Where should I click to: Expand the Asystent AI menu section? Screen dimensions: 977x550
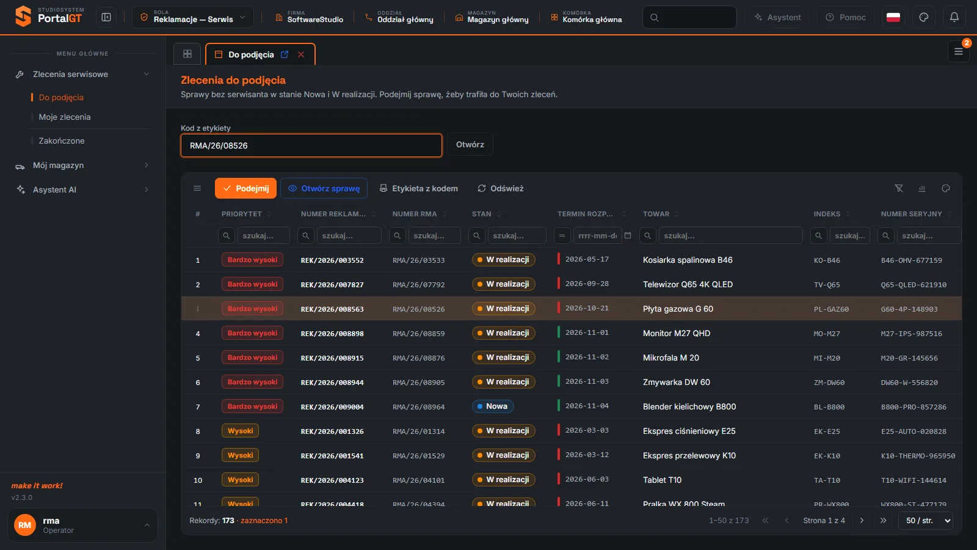coord(82,189)
